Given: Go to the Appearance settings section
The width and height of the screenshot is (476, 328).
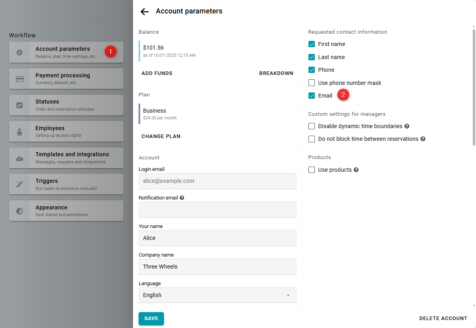Looking at the screenshot, I should [66, 211].
